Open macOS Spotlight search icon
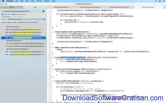 point(156,1)
